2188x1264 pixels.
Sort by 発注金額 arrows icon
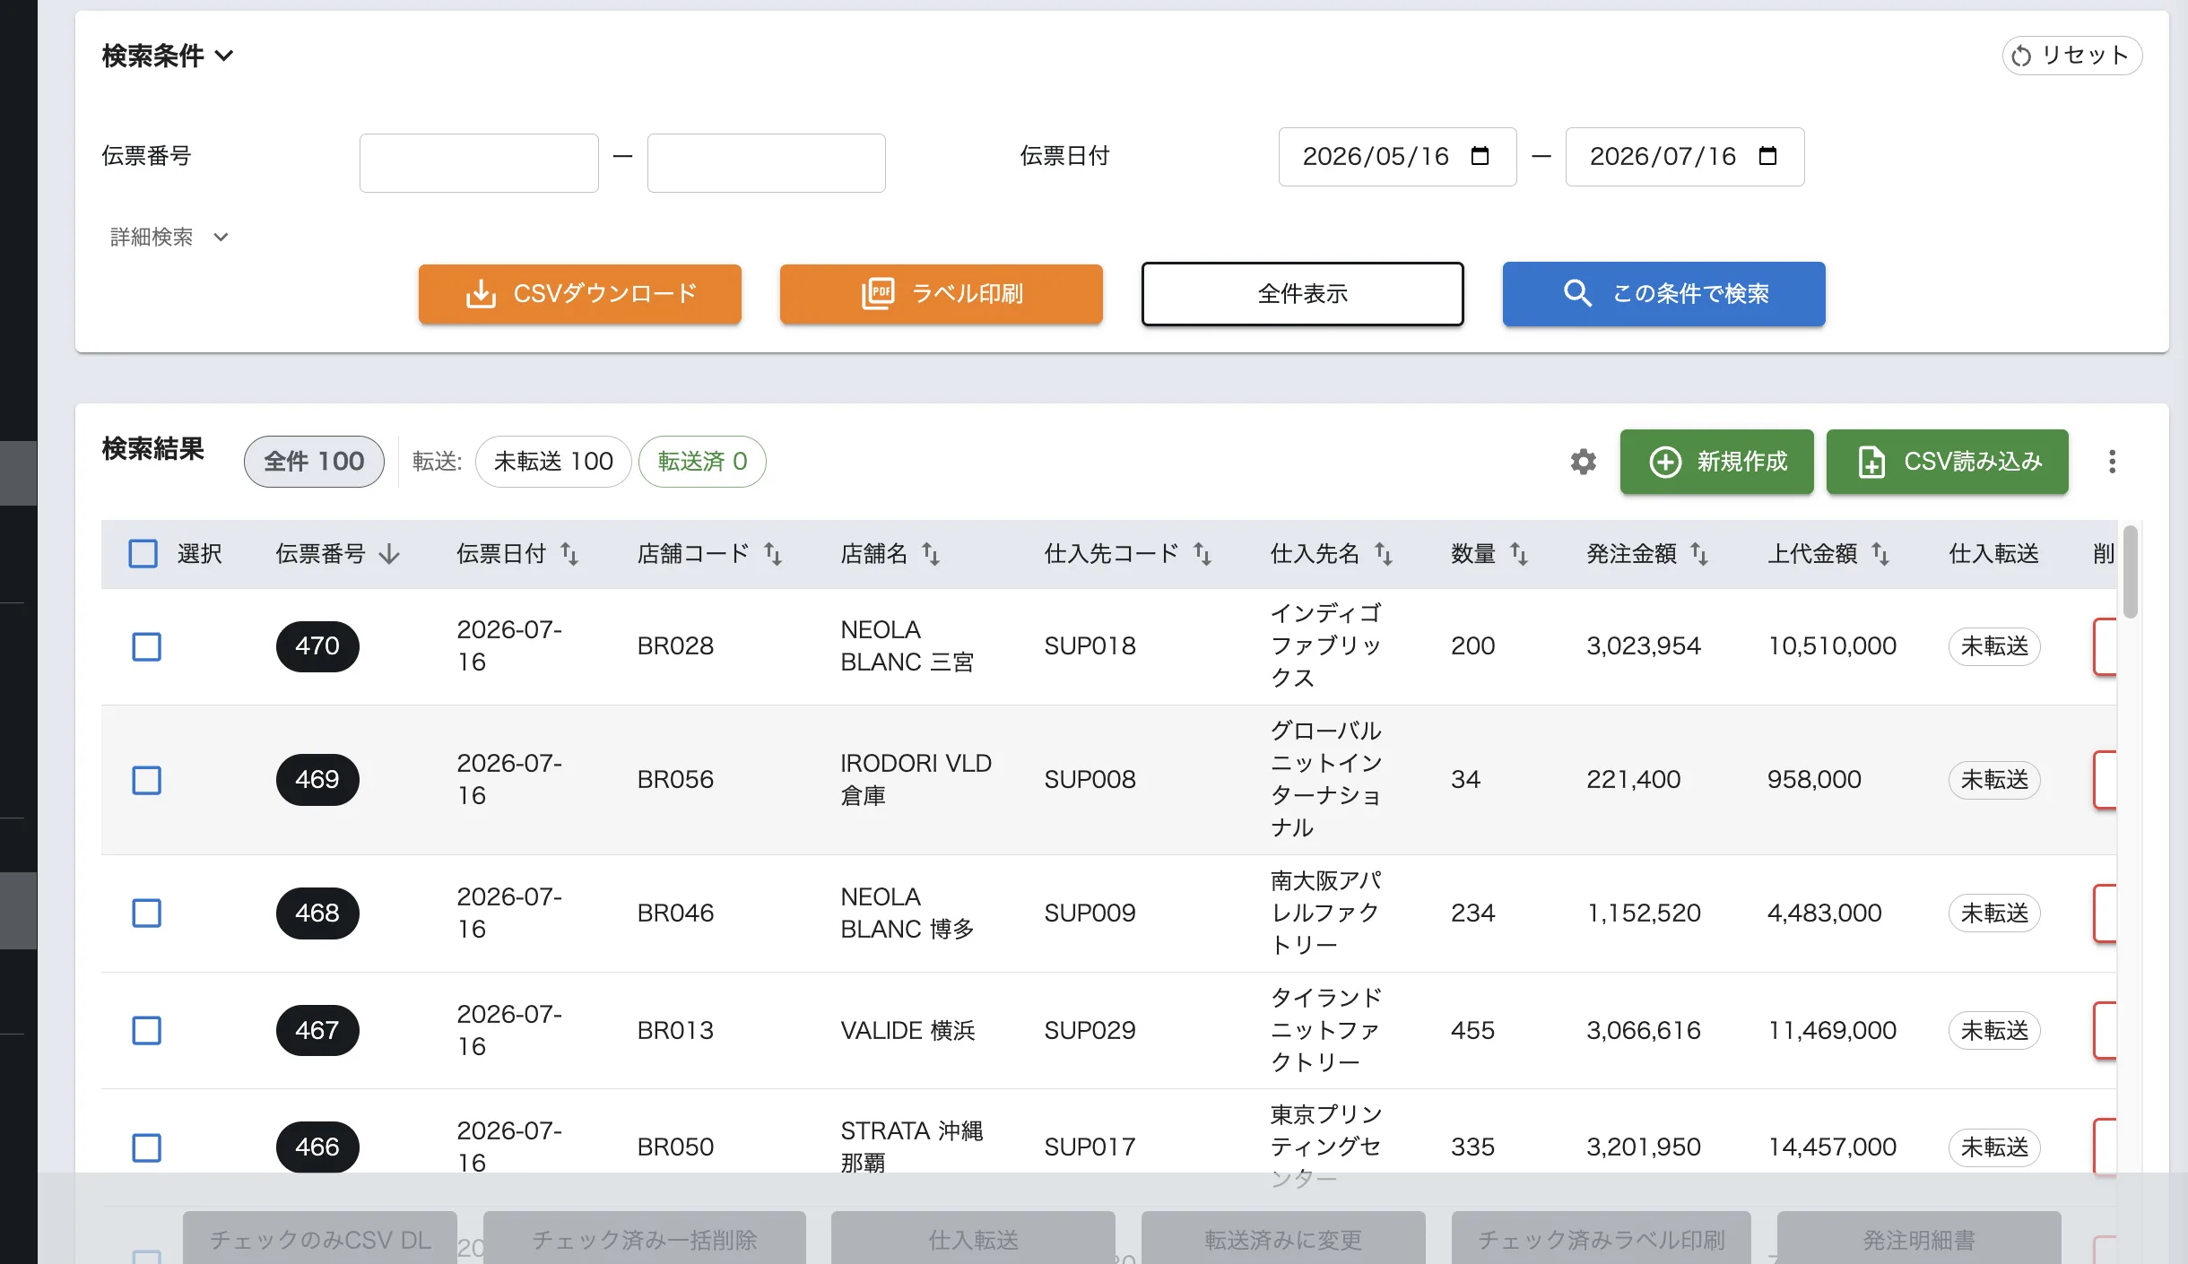1699,554
